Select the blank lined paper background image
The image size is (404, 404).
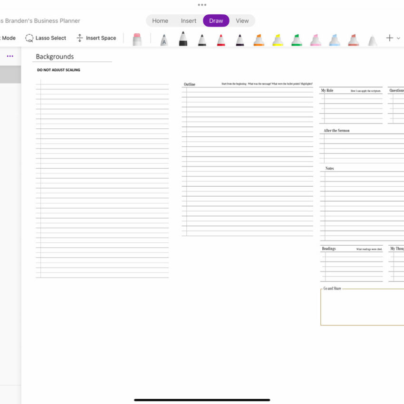(102, 179)
